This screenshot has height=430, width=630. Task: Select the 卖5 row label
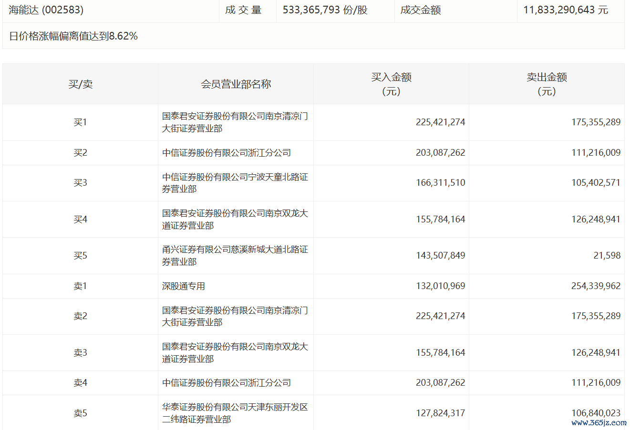pos(81,413)
